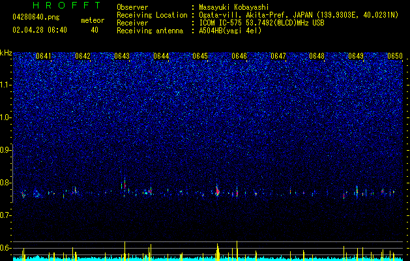Click antenna value A504HB(yagi 4el)

coord(230,31)
